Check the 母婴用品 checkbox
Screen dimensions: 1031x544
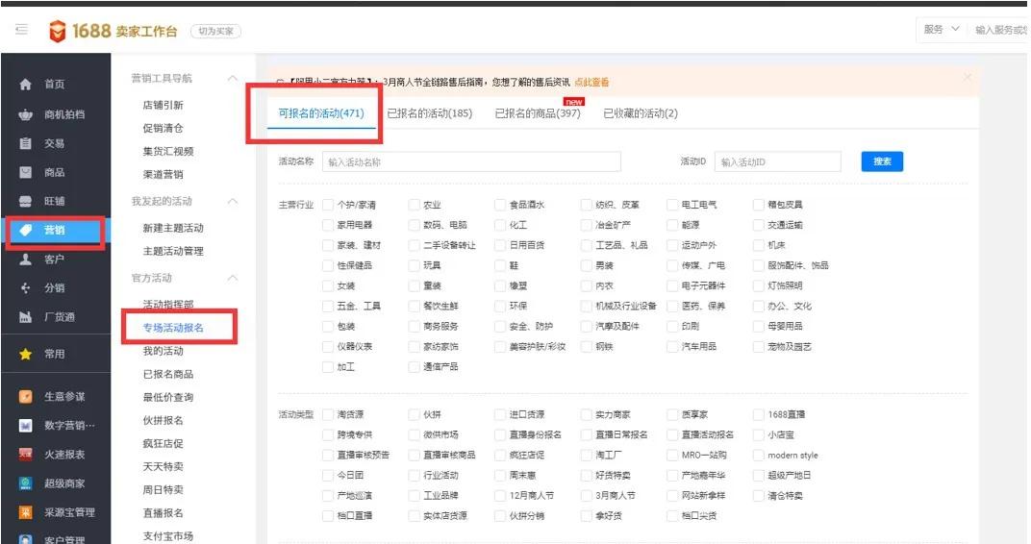pos(758,326)
